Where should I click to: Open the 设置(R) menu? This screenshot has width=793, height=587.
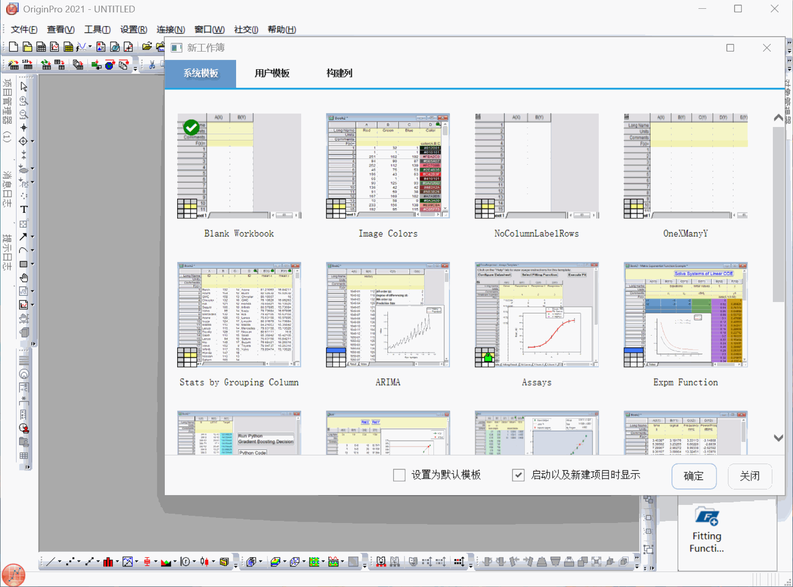click(133, 29)
